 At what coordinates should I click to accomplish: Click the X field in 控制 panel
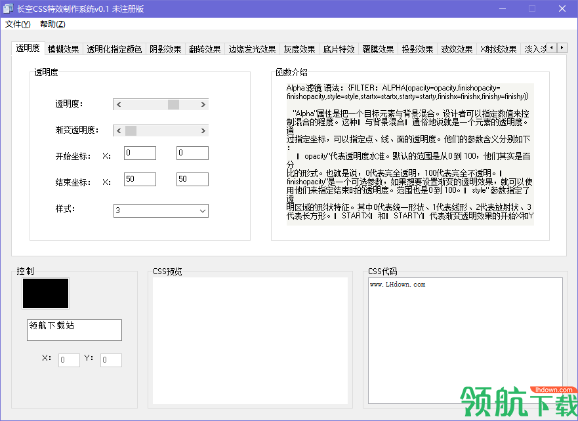[70, 360]
